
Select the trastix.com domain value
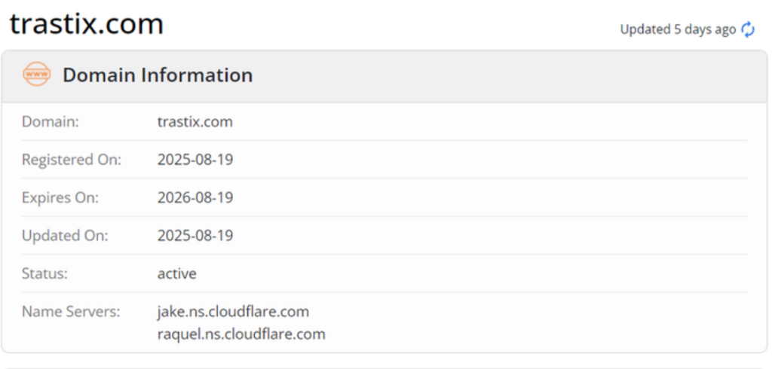[x=195, y=121]
